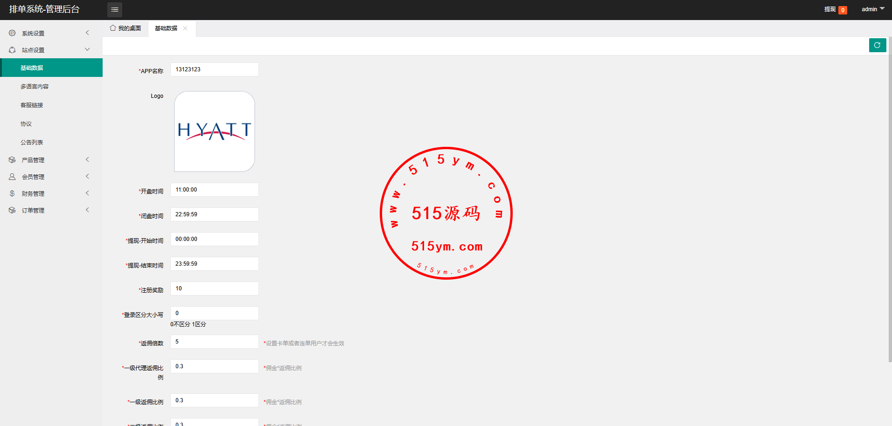Click the 产品管理 cube icon
The height and width of the screenshot is (426, 892).
pos(12,160)
